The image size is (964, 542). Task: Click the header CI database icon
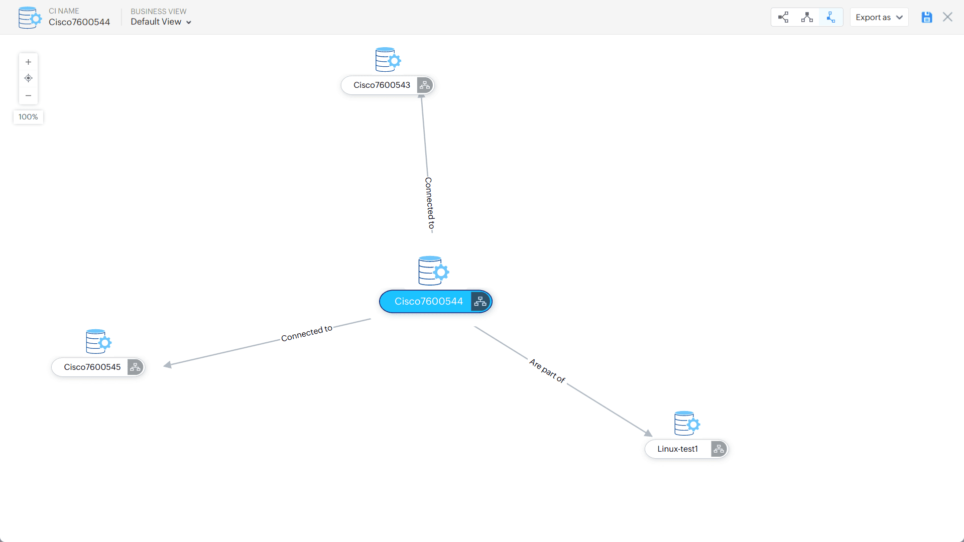coord(30,18)
